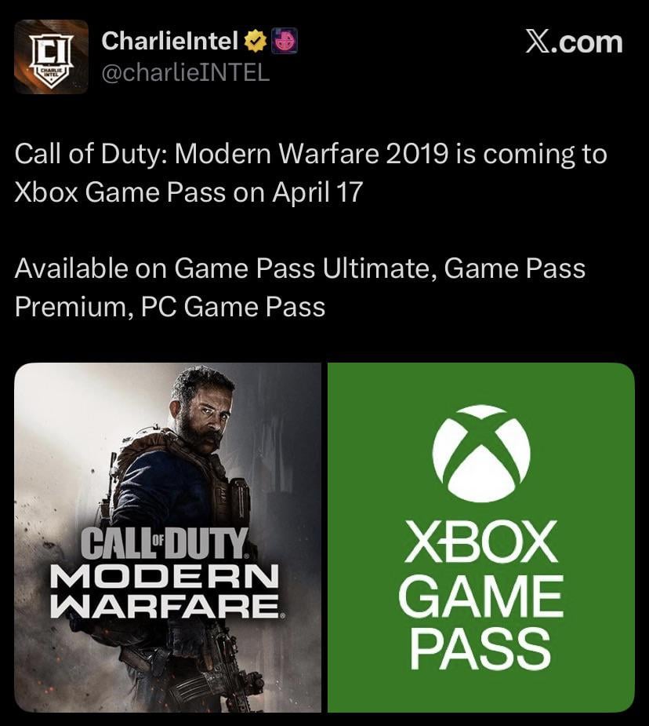Click the white Xbox sphere logo
This screenshot has width=649, height=726.
pyautogui.click(x=480, y=454)
